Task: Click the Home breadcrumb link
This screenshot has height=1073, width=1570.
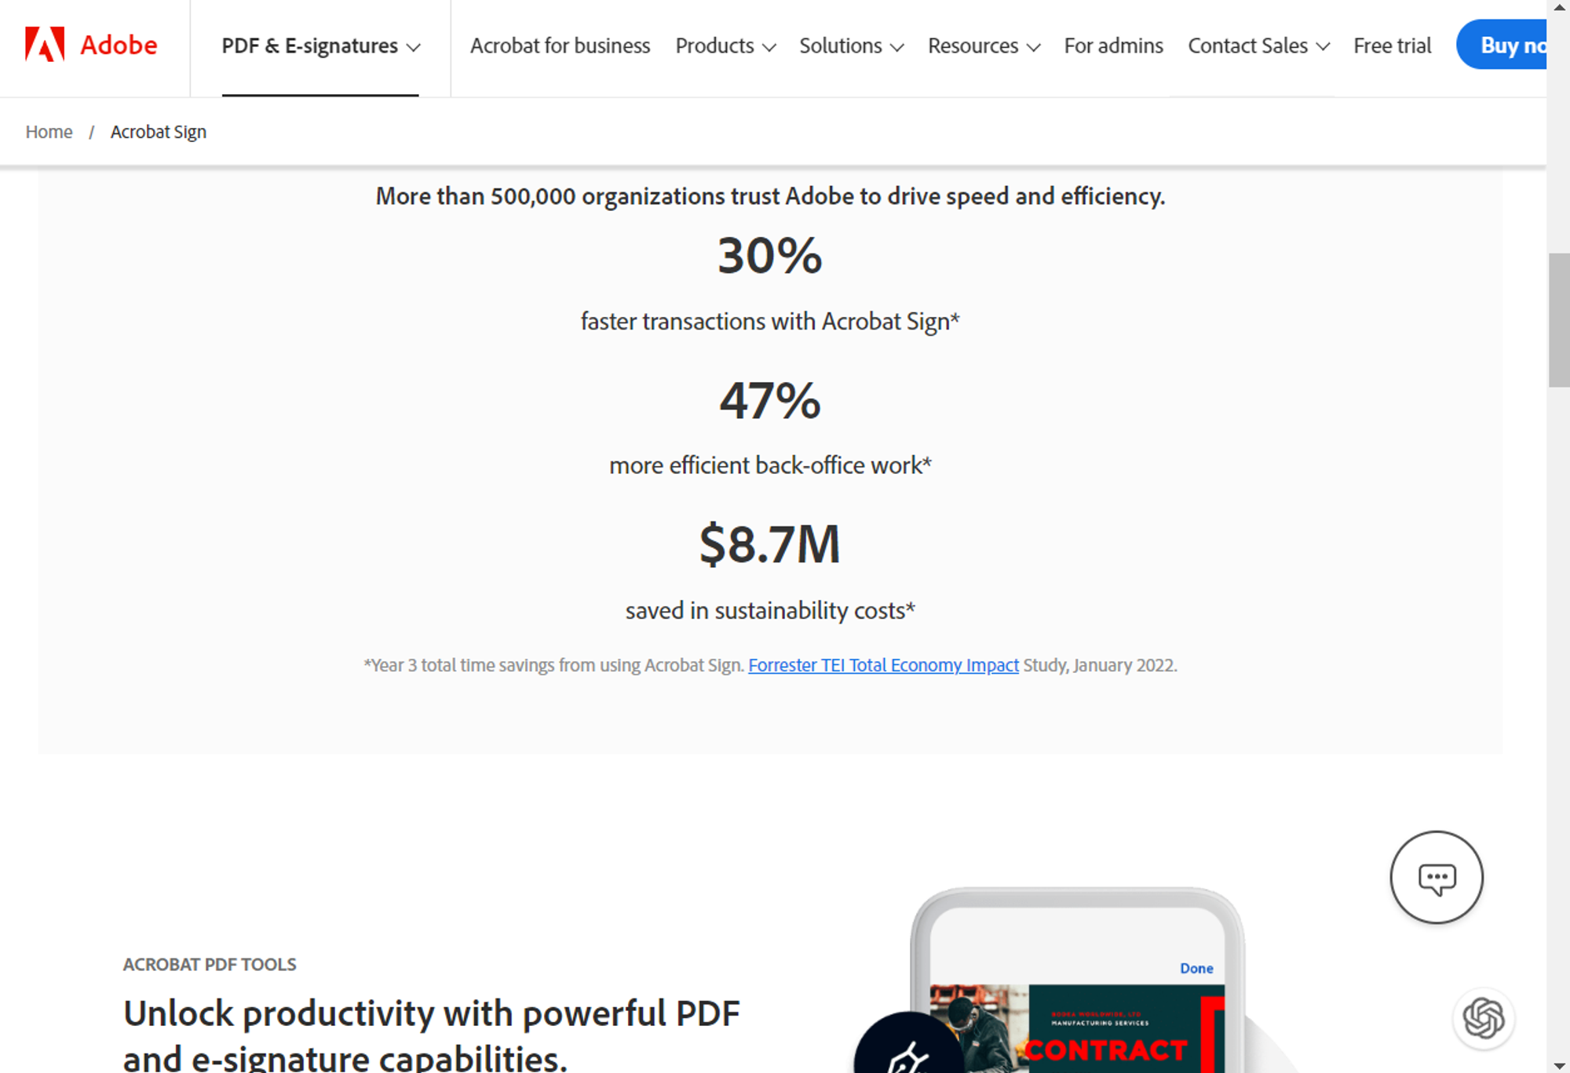Action: [49, 131]
